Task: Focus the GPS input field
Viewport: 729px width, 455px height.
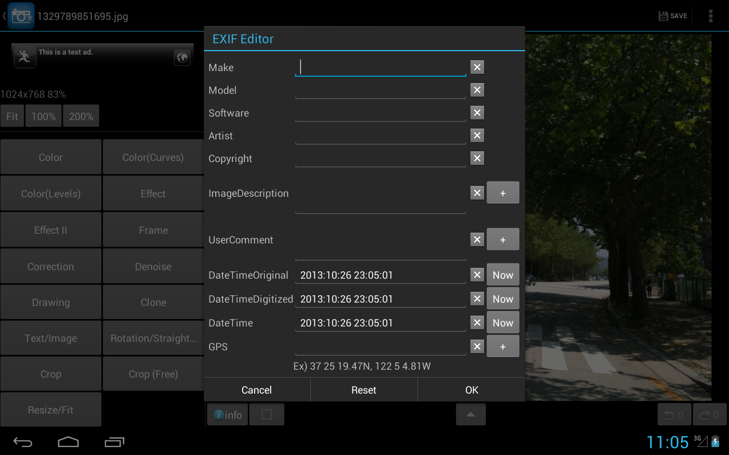Action: click(380, 346)
